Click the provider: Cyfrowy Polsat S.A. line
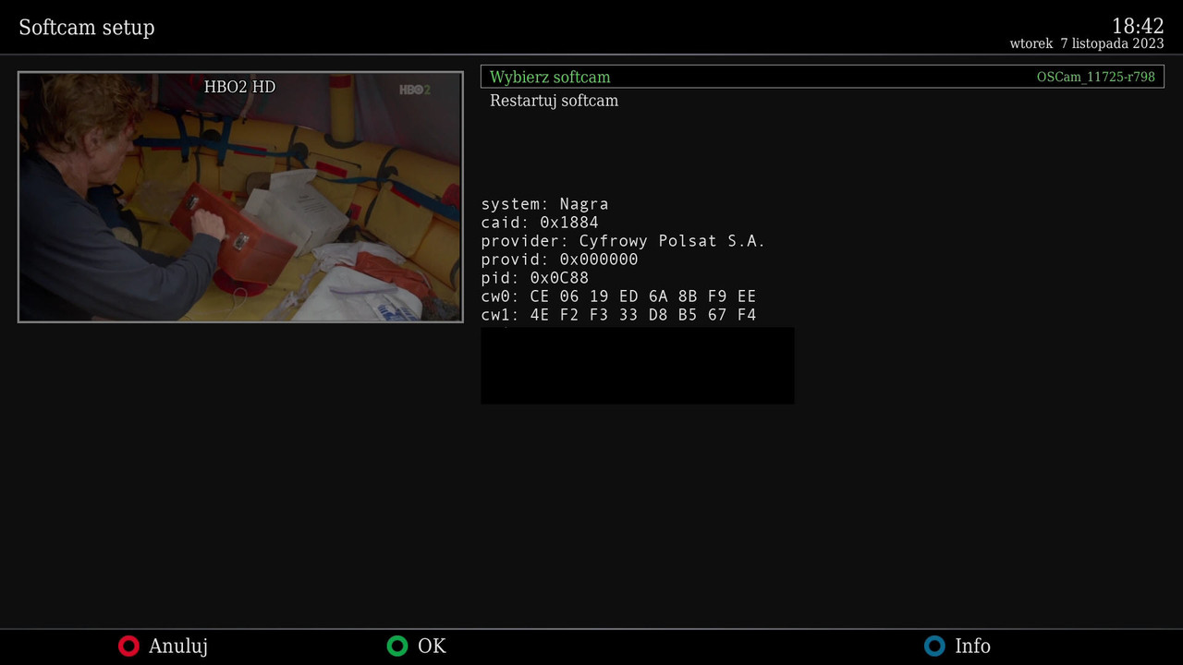Screen dimensions: 1183x665 point(623,241)
